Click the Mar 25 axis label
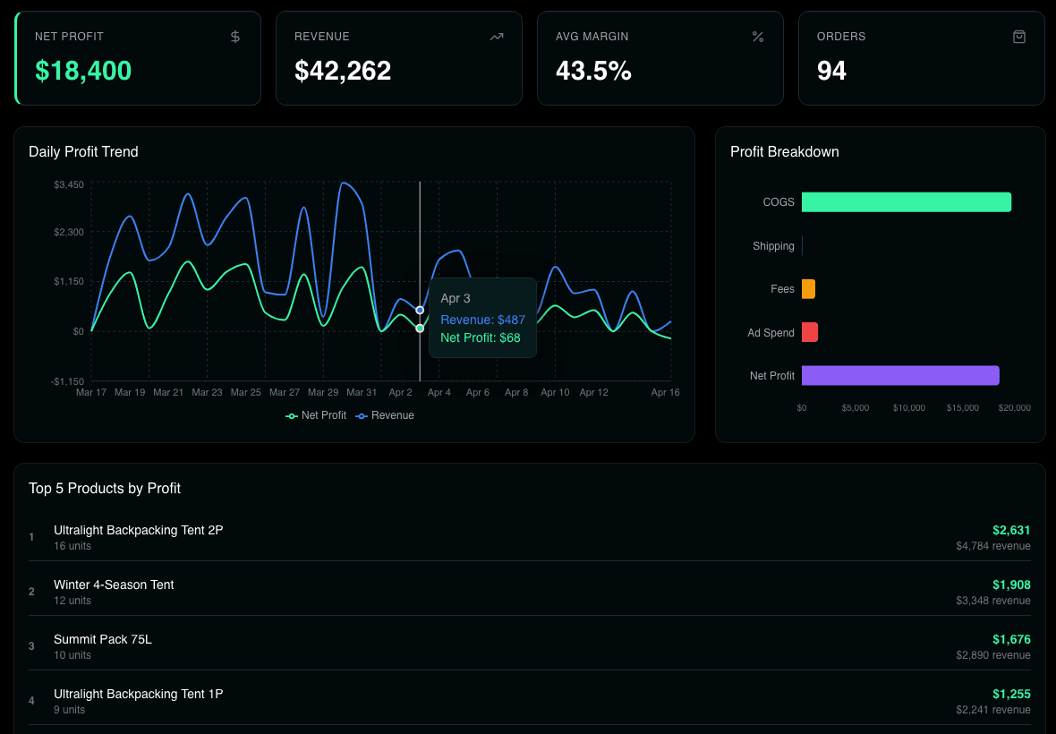Image resolution: width=1056 pixels, height=734 pixels. tap(246, 392)
